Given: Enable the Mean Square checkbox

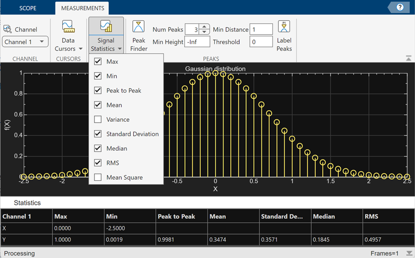Looking at the screenshot, I should (x=98, y=178).
